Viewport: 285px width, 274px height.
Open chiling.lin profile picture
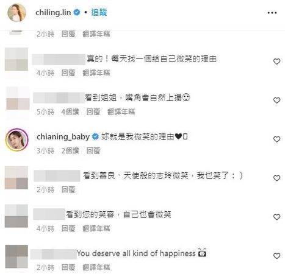click(16, 13)
